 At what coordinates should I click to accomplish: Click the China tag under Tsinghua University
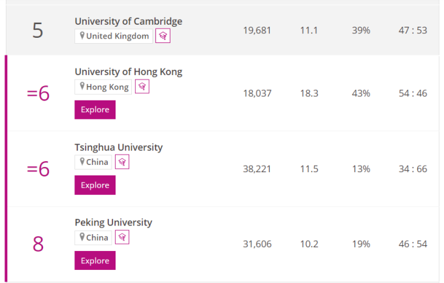pos(93,162)
